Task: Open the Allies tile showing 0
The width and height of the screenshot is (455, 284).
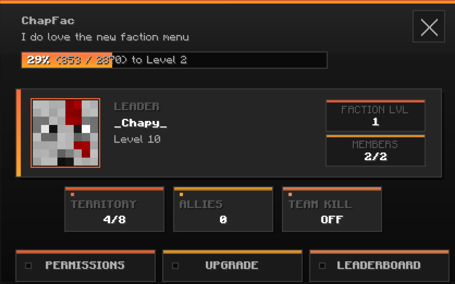Action: coord(223,209)
